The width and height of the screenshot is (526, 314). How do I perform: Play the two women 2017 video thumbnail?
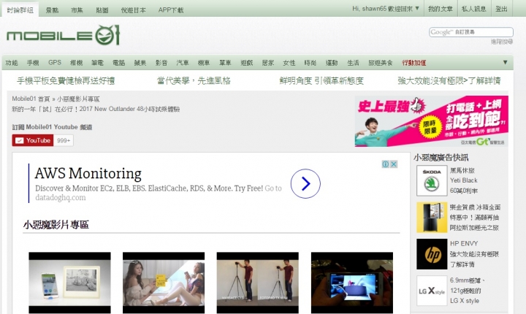coord(164,283)
